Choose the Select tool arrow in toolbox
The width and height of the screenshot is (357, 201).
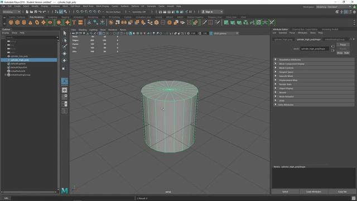point(65,33)
